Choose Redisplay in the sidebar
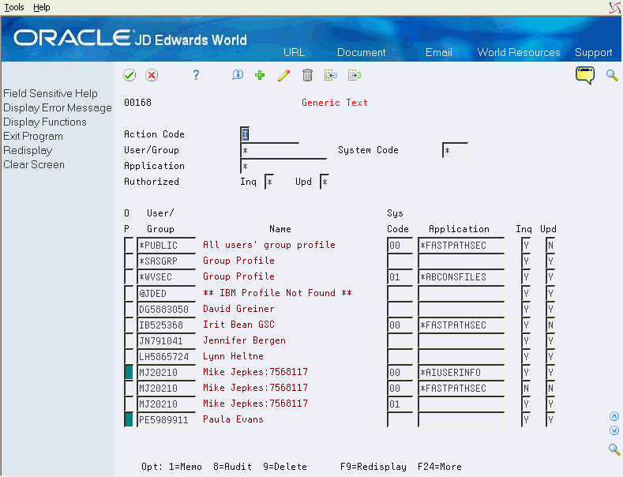This screenshot has height=477, width=623. pyautogui.click(x=28, y=151)
